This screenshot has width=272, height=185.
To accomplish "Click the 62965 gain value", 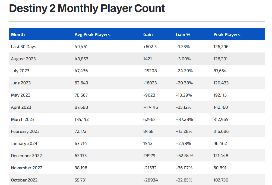I will point(149,119).
